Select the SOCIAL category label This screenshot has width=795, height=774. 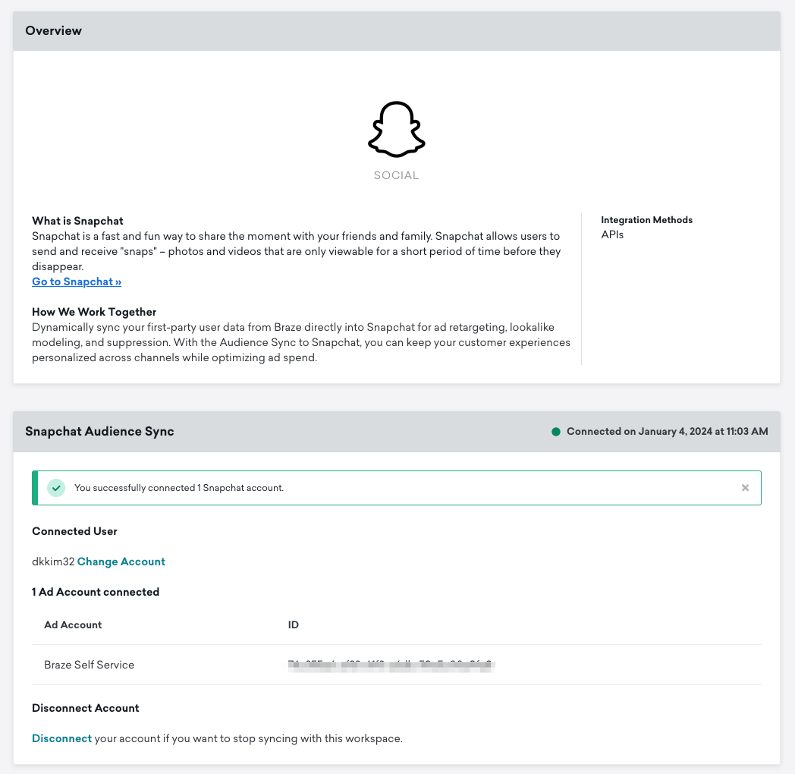[x=395, y=175]
